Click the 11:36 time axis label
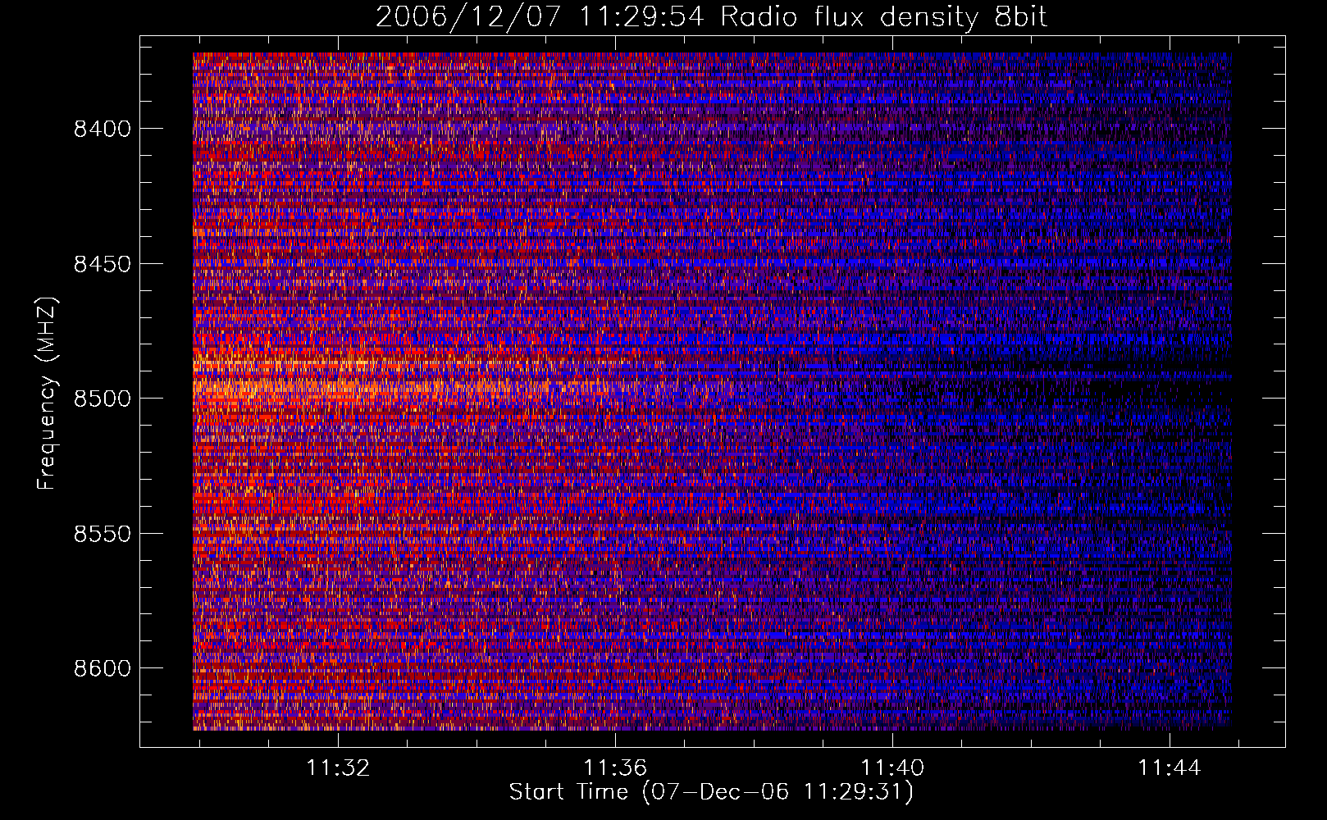1327x820 pixels. click(x=615, y=768)
